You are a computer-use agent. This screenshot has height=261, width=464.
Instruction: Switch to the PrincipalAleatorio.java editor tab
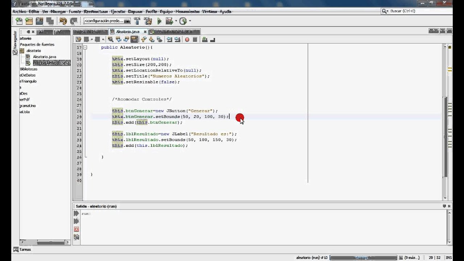click(x=174, y=32)
